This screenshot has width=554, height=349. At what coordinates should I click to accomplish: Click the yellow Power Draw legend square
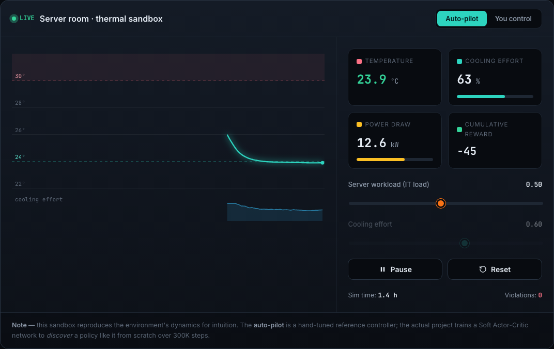pyautogui.click(x=359, y=124)
